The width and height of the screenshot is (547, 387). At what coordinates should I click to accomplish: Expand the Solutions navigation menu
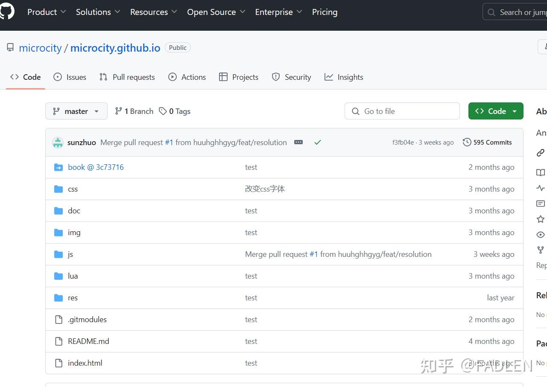pyautogui.click(x=98, y=12)
